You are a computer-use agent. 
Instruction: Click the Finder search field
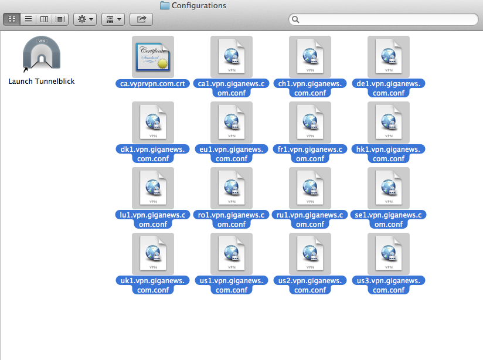(383, 19)
